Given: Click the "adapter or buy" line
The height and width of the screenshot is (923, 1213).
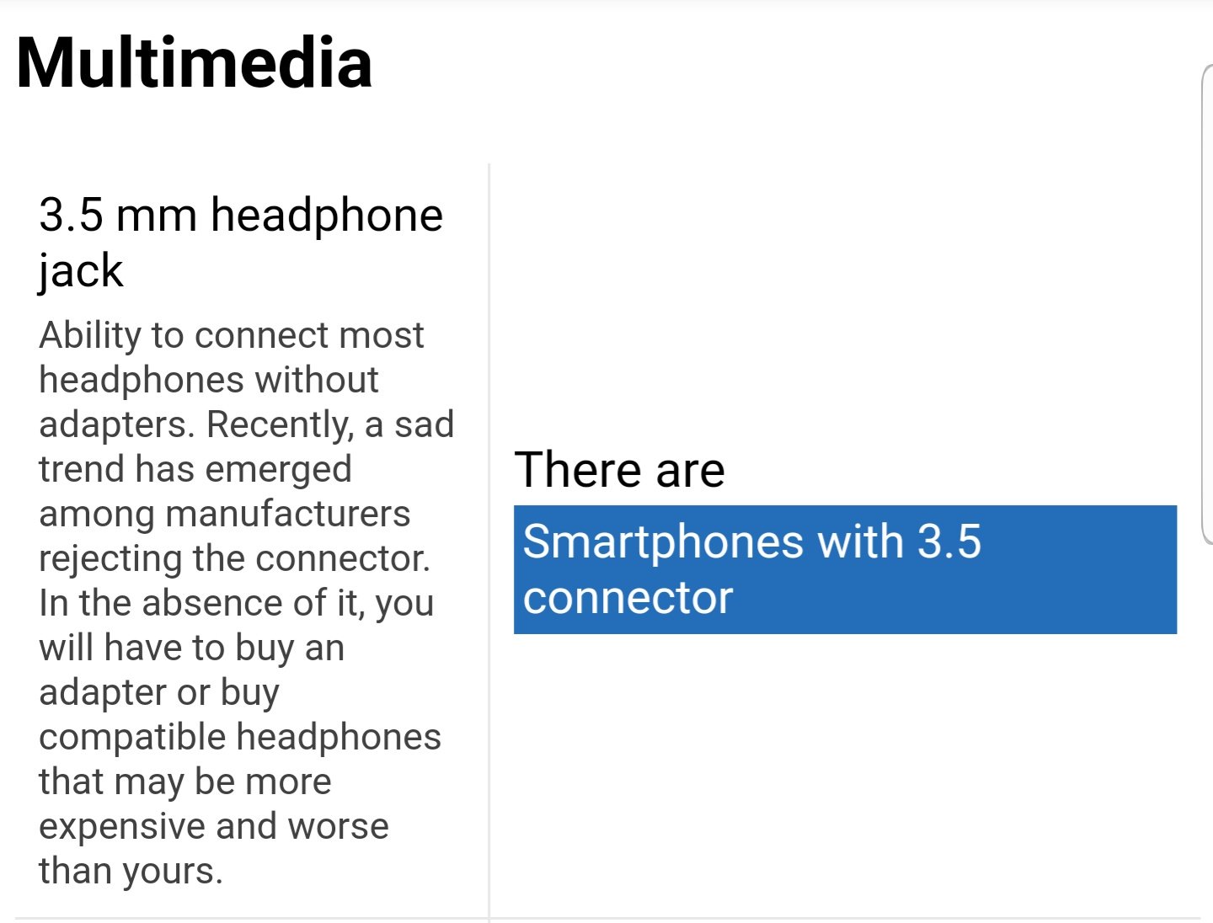Looking at the screenshot, I should 158,692.
